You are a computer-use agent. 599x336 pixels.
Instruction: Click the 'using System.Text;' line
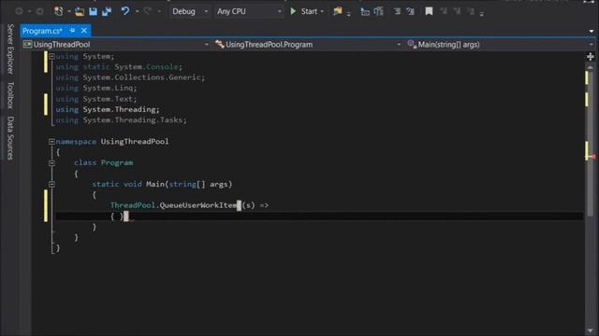coord(96,99)
